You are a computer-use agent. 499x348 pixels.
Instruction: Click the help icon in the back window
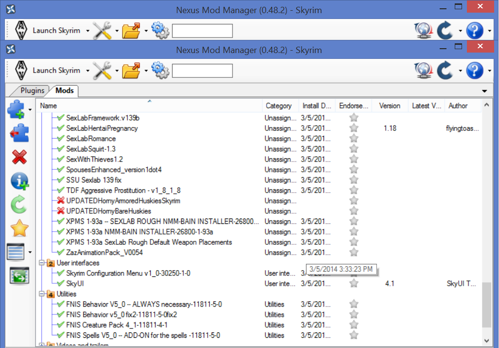475,31
